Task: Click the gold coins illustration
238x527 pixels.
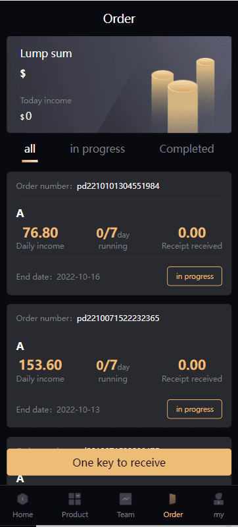Action: click(x=183, y=96)
